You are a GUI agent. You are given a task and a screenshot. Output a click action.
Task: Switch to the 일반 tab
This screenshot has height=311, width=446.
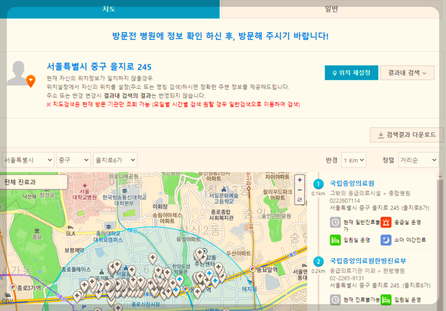(331, 9)
